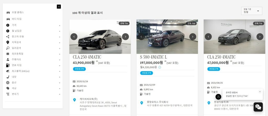268x116 pixels.
Task: Click location pin for 중앙모터스 주식회사
Action: [142, 103]
